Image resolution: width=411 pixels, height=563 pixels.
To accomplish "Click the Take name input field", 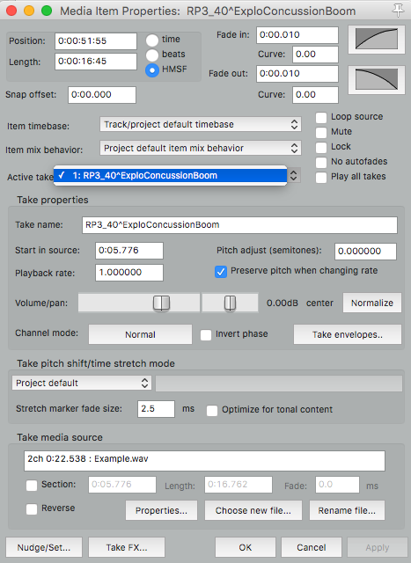I will click(239, 225).
